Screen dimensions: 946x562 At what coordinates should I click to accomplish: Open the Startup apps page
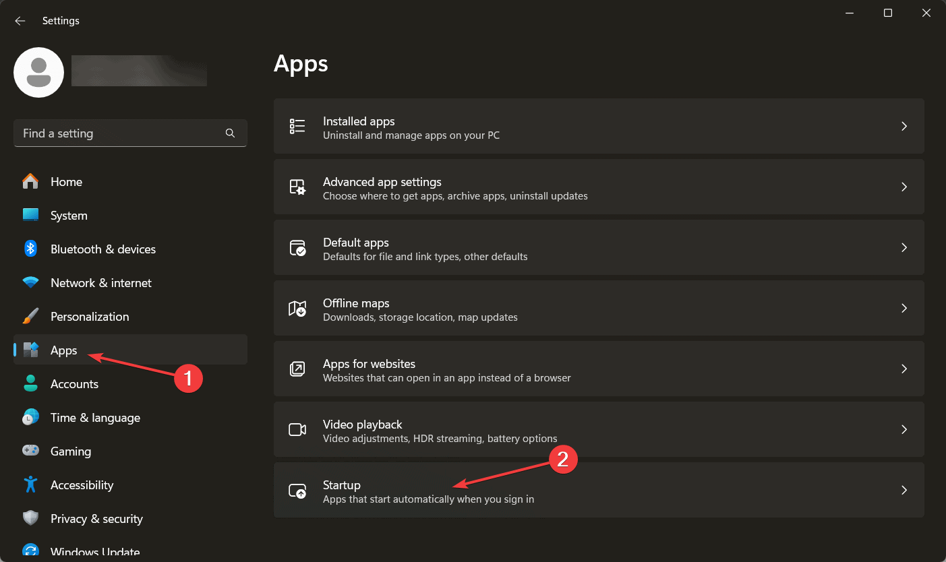click(x=599, y=491)
